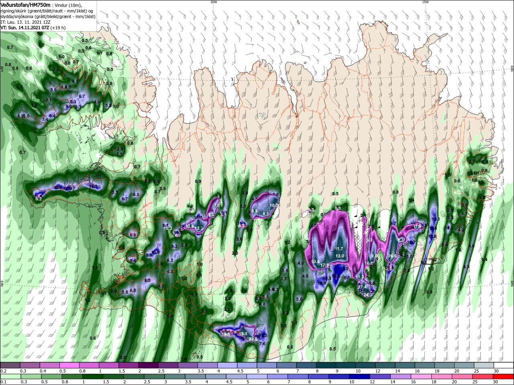514x385 pixels.
Task: Click the 8.5 precipitation value in the southwest
Action: tap(147, 281)
